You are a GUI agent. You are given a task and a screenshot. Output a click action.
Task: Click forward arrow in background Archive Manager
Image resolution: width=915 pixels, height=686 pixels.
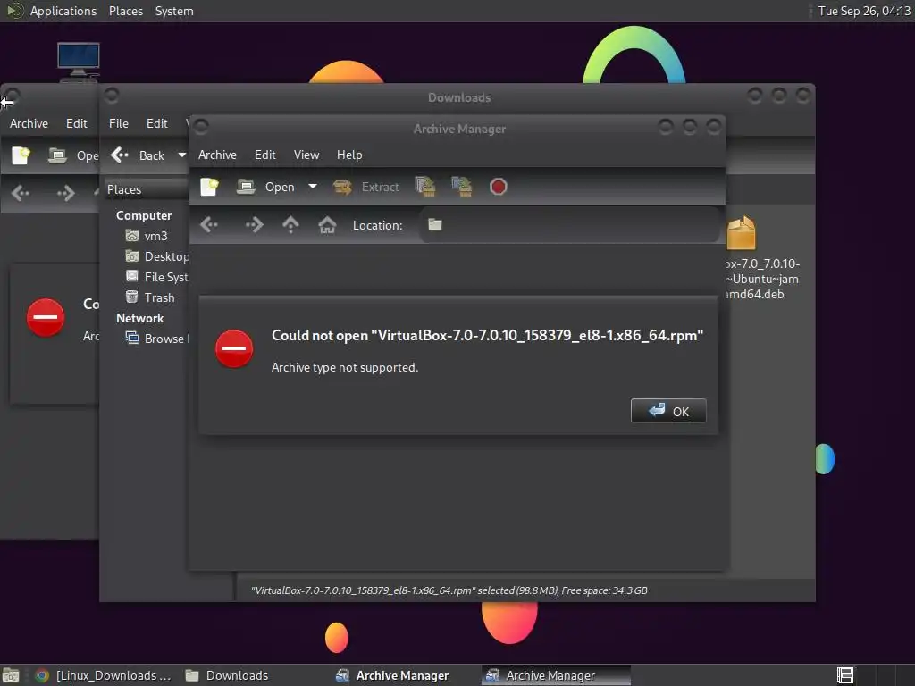(65, 193)
